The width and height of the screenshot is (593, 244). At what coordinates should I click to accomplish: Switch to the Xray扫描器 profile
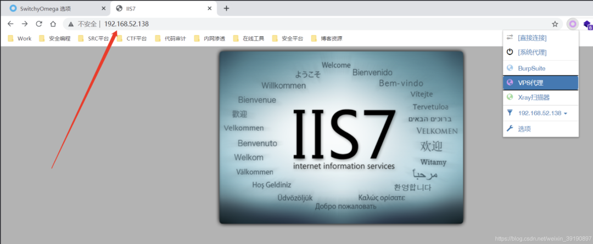[x=541, y=98]
